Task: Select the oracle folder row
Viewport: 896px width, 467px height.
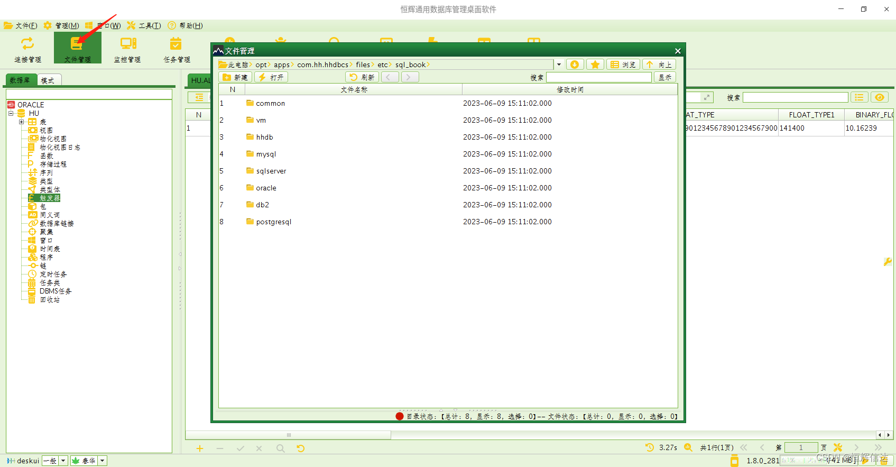Action: [448, 188]
